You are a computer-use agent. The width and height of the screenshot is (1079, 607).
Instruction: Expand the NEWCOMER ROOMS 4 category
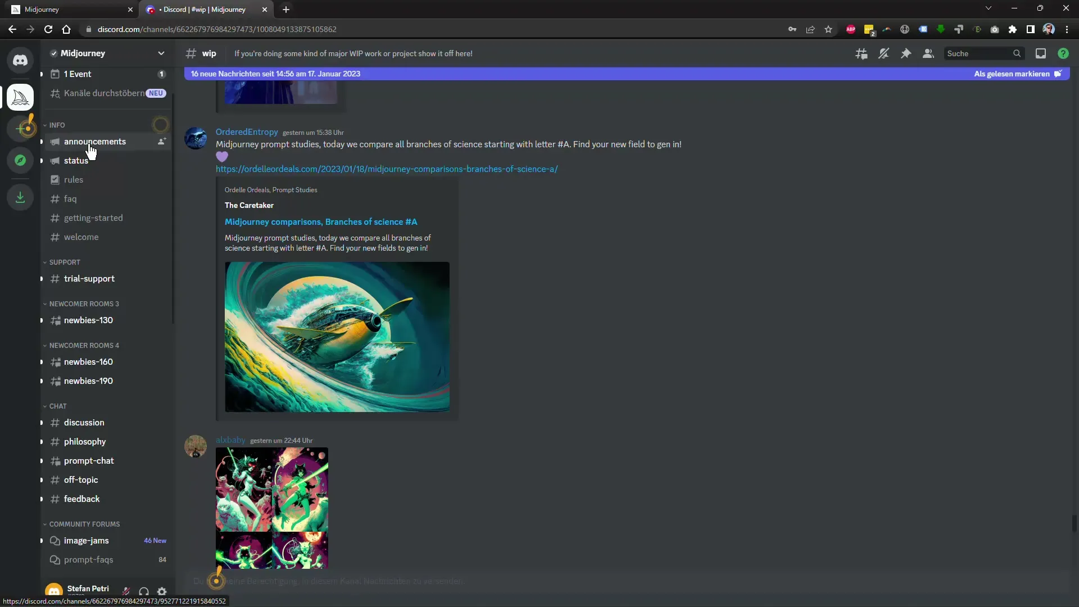click(x=84, y=345)
